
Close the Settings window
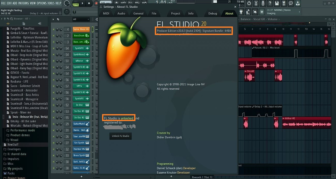tap(235, 7)
